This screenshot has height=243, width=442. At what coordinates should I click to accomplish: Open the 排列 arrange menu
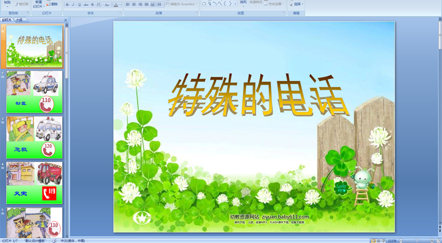243,4
